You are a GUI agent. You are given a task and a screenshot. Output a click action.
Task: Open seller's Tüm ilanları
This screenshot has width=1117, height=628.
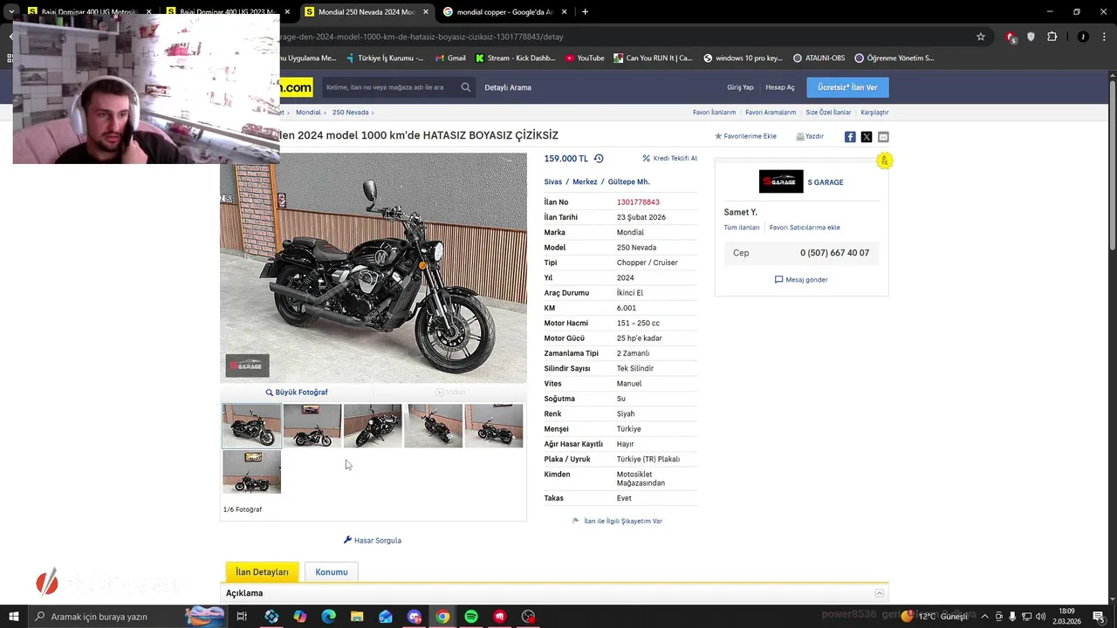tap(741, 228)
